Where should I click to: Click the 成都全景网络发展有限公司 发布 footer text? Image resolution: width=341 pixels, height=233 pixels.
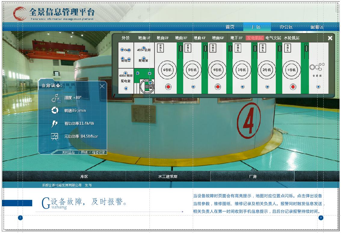67,185
